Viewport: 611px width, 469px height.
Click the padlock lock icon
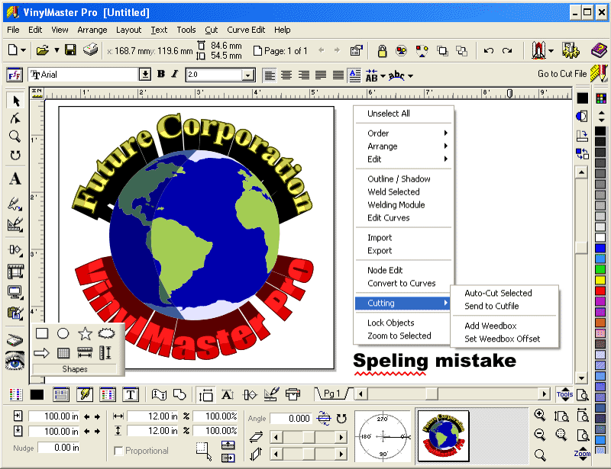pyautogui.click(x=382, y=50)
